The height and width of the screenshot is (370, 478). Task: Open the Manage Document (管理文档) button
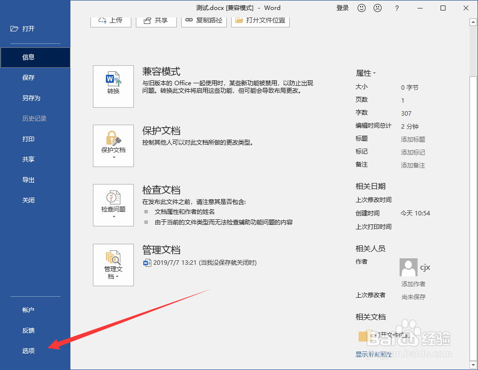point(113,265)
